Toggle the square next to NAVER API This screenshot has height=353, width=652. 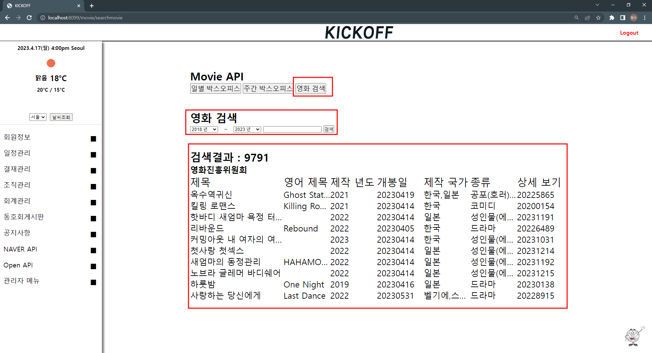pos(93,250)
